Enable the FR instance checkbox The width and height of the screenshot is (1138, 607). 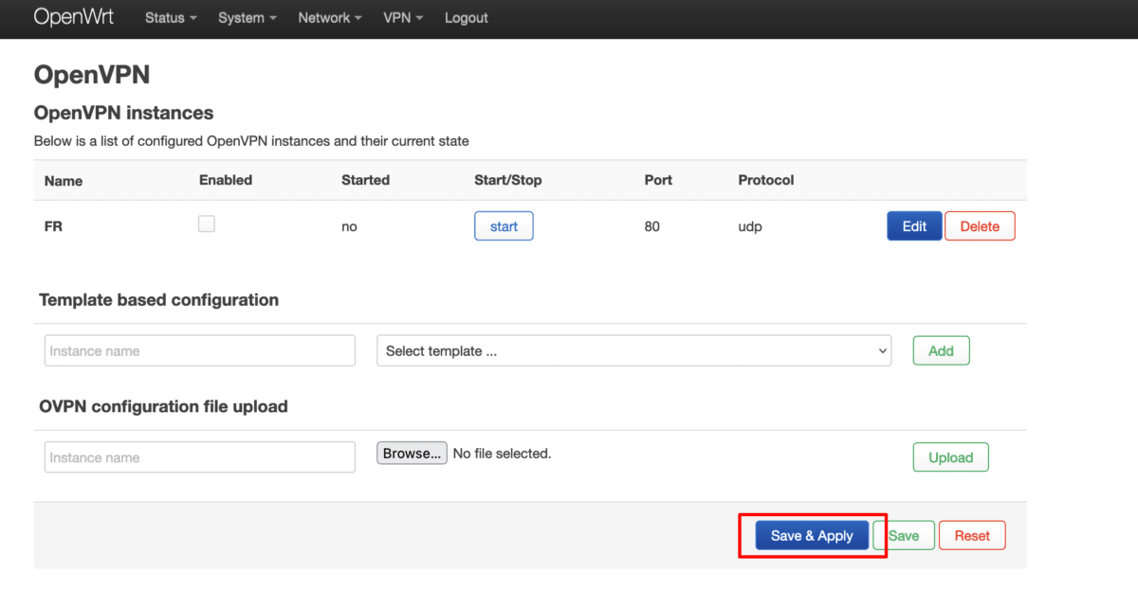207,224
